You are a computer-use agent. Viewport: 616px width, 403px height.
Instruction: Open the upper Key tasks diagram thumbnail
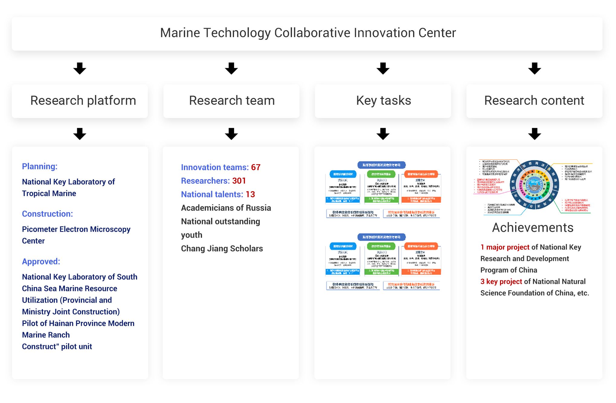[x=383, y=190]
